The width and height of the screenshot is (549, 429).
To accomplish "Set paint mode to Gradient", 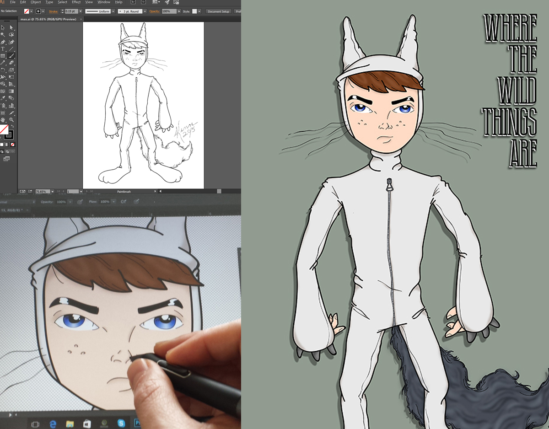I will coord(7,145).
